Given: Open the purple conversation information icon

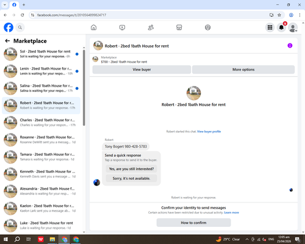Looking at the screenshot, I should (x=290, y=46).
